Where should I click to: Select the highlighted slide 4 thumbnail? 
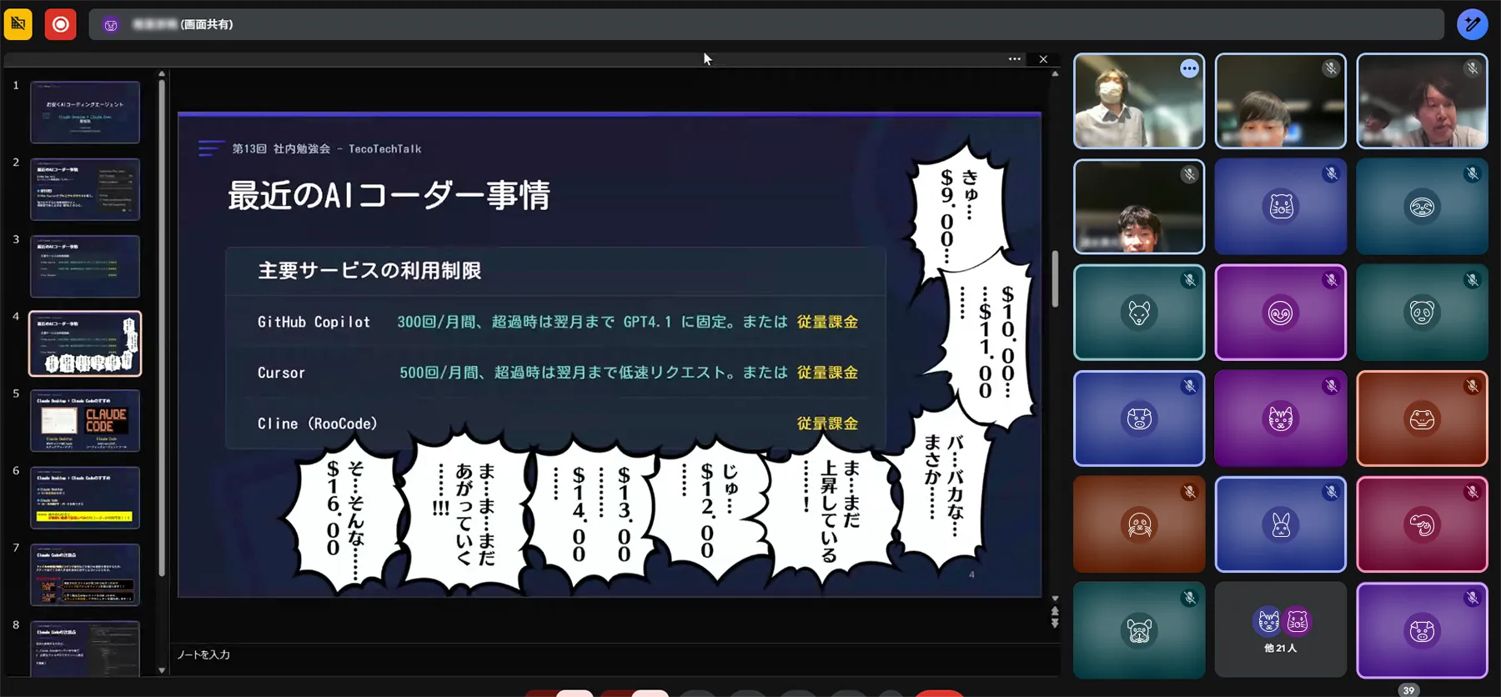pos(85,343)
